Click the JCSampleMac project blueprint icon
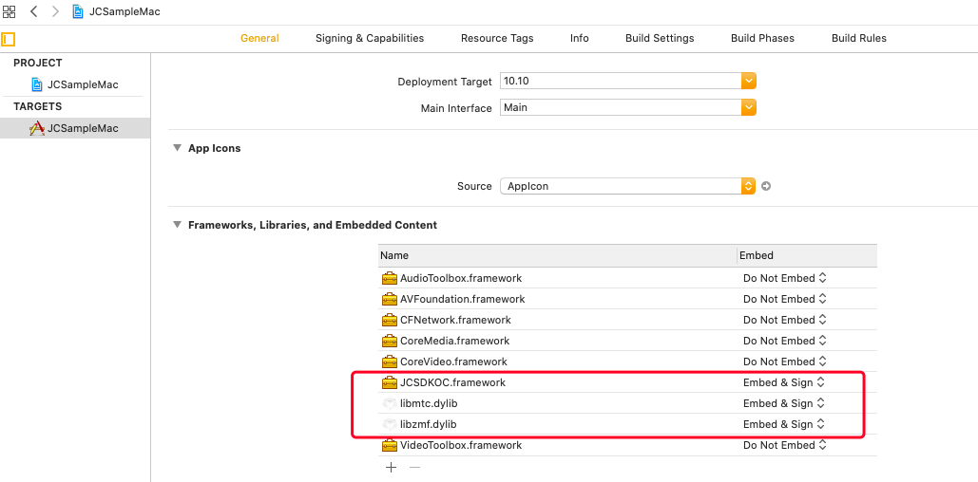This screenshot has width=978, height=482. click(x=37, y=84)
